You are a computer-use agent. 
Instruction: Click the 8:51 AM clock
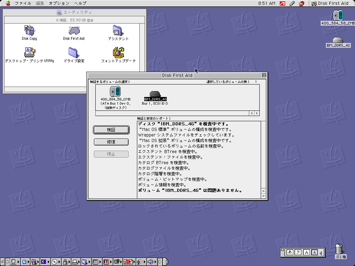coord(267,3)
